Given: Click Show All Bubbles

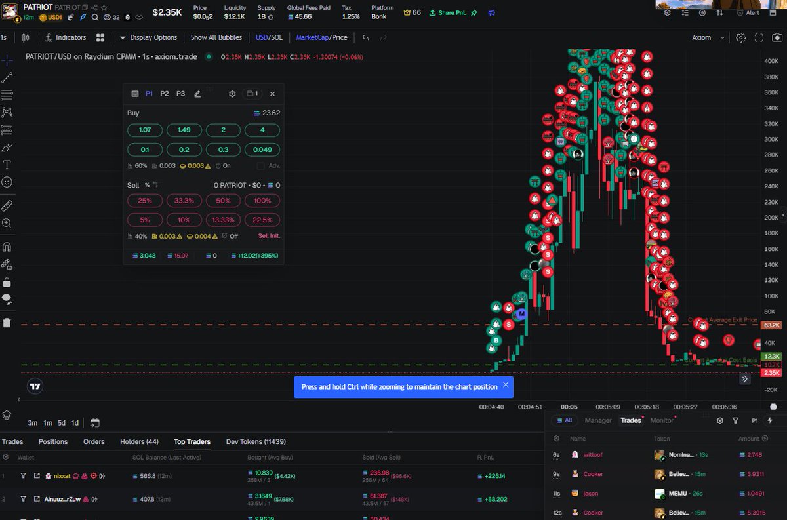Looking at the screenshot, I should (x=216, y=37).
